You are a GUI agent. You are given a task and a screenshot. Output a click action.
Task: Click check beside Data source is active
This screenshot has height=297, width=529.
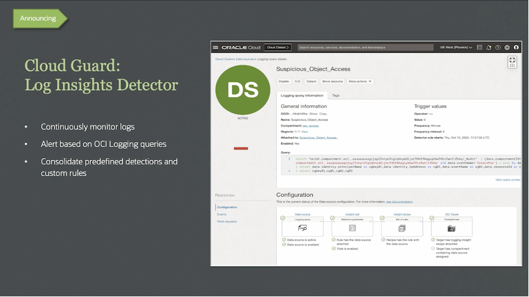point(284,240)
